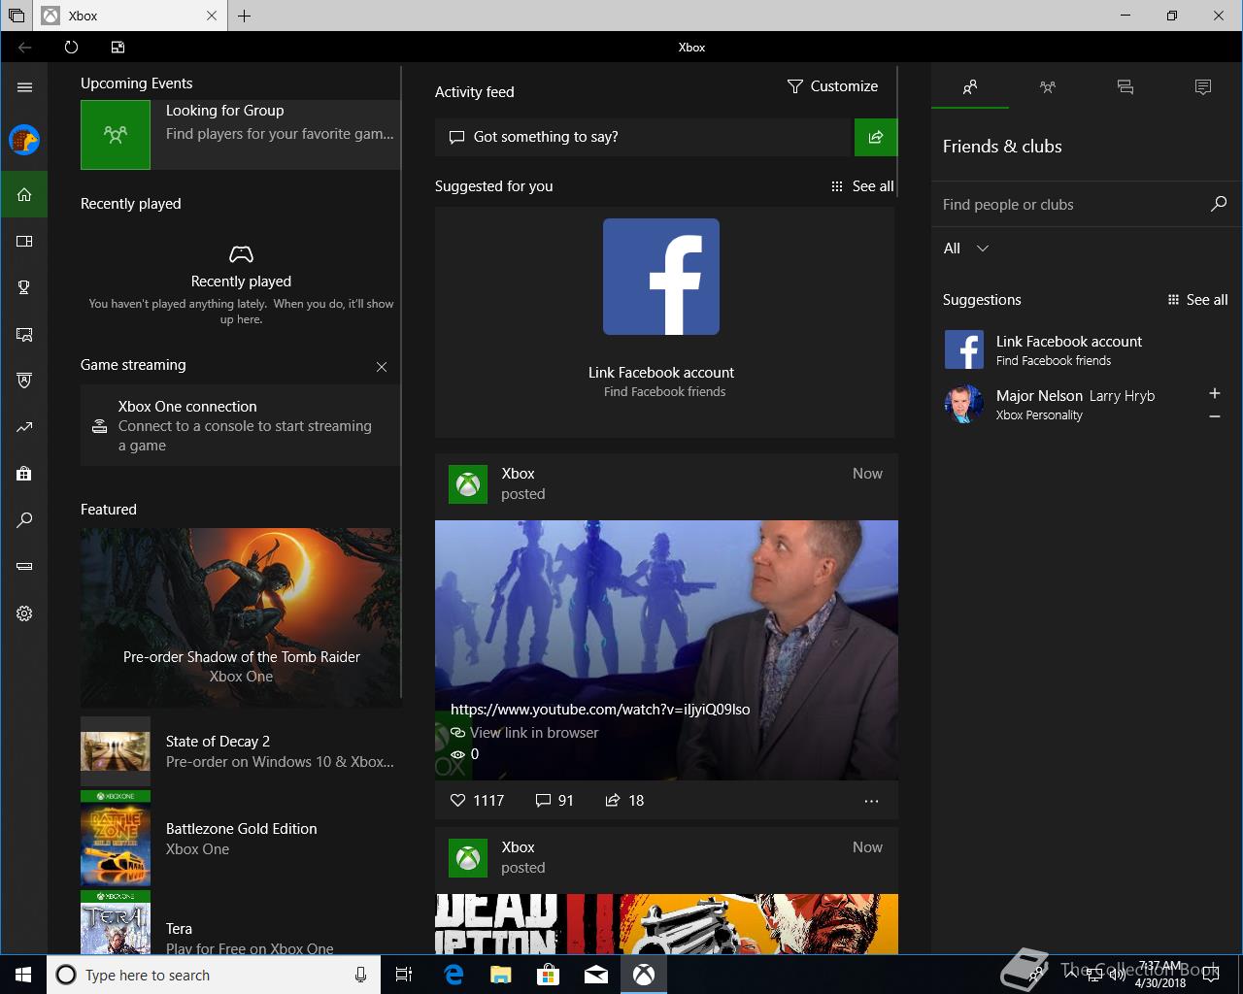Open new tab with plus button
1243x994 pixels.
tap(245, 16)
